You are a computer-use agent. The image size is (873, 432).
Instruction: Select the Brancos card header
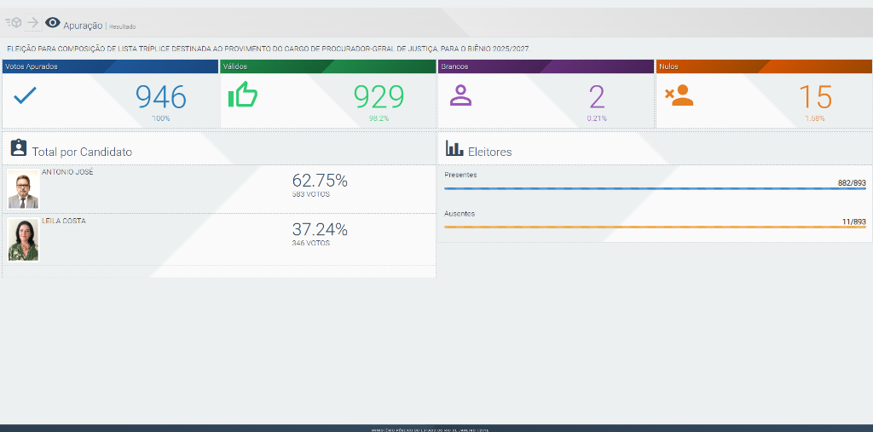546,66
